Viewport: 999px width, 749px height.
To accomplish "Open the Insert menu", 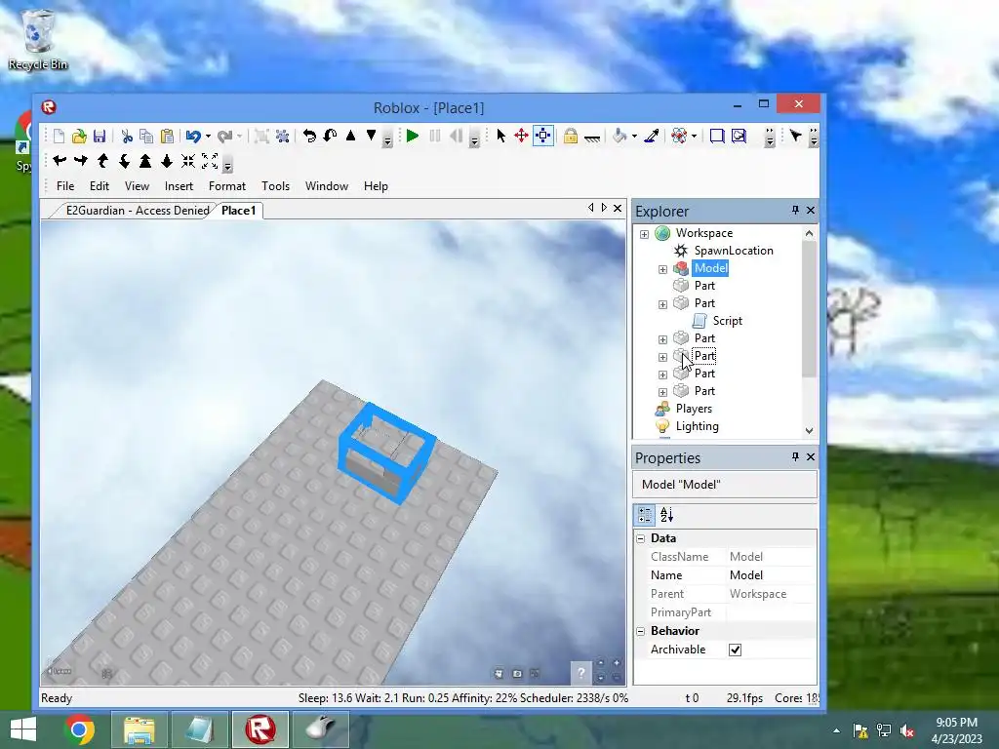I will (180, 186).
